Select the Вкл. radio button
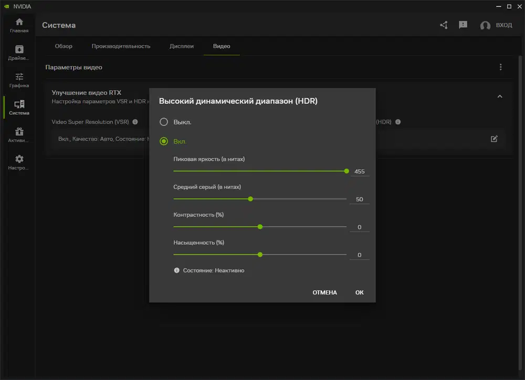The width and height of the screenshot is (525, 380). [x=164, y=141]
